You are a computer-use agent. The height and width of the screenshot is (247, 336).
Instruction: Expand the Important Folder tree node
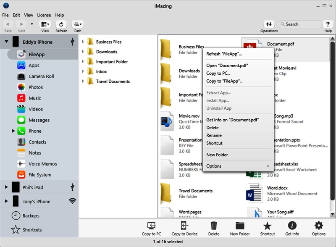(x=83, y=61)
